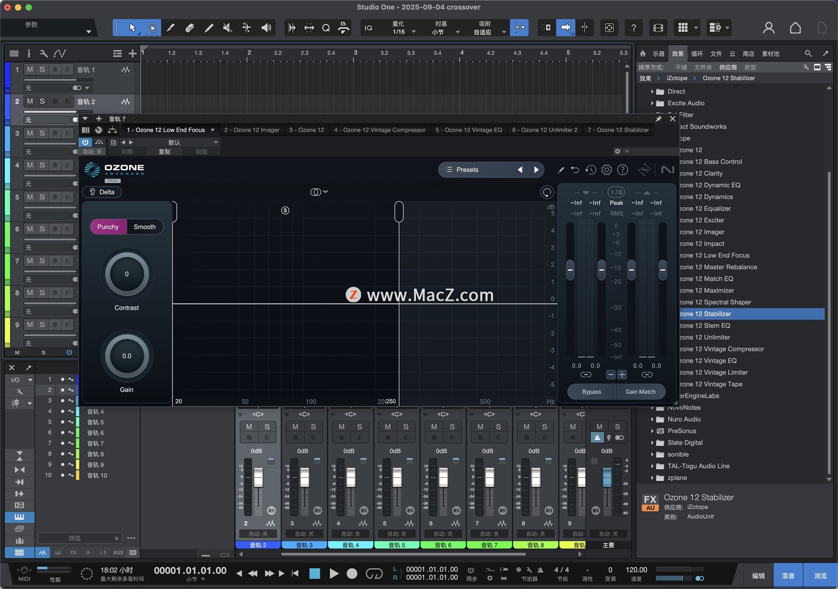Switch to 循环 browser tab

697,53
